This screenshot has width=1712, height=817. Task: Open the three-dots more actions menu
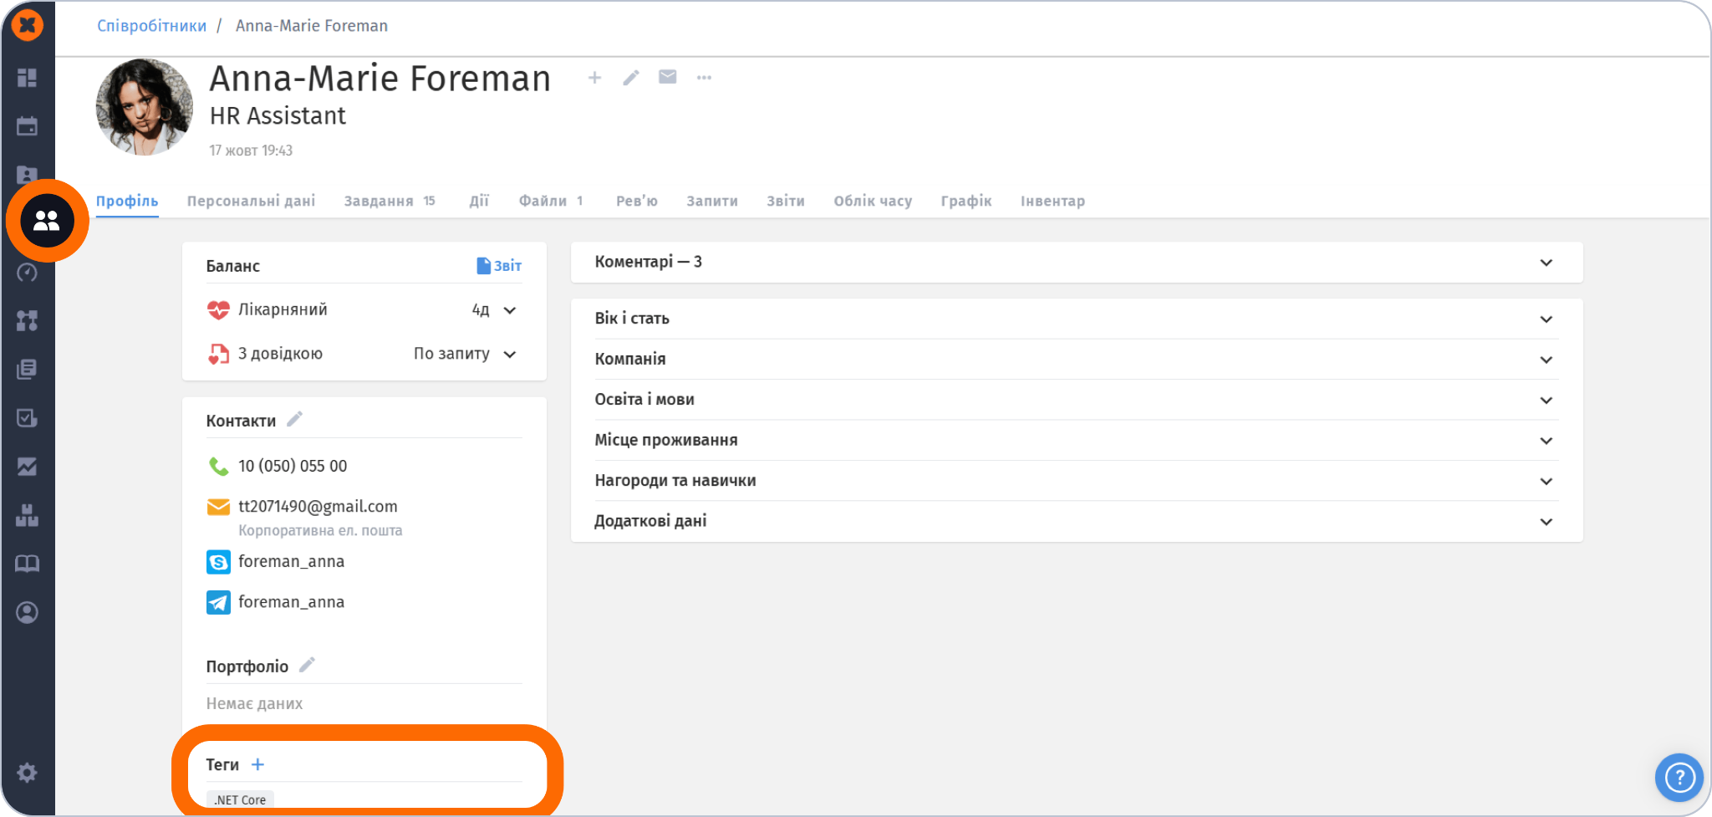[705, 78]
